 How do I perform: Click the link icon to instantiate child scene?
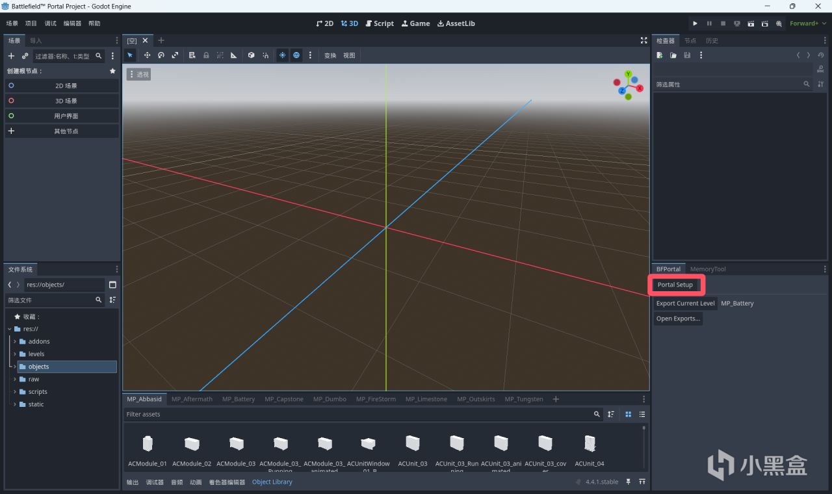pyautogui.click(x=25, y=56)
